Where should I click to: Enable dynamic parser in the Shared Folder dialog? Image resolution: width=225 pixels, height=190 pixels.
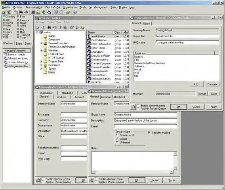pos(138,106)
